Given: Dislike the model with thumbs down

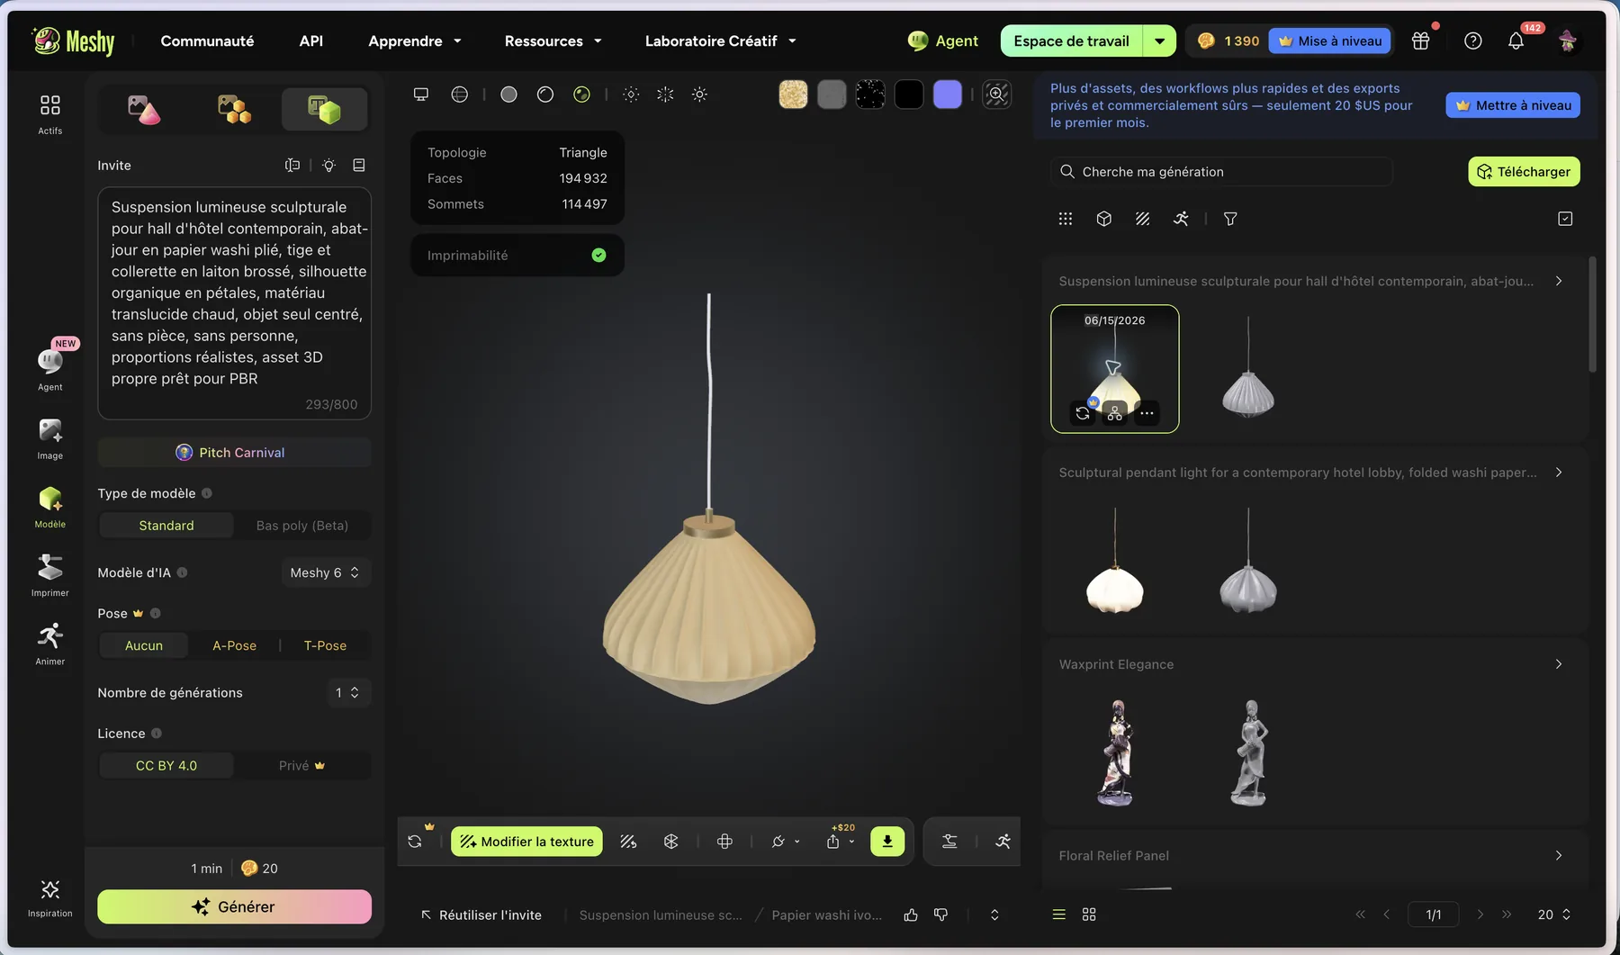Looking at the screenshot, I should (940, 914).
